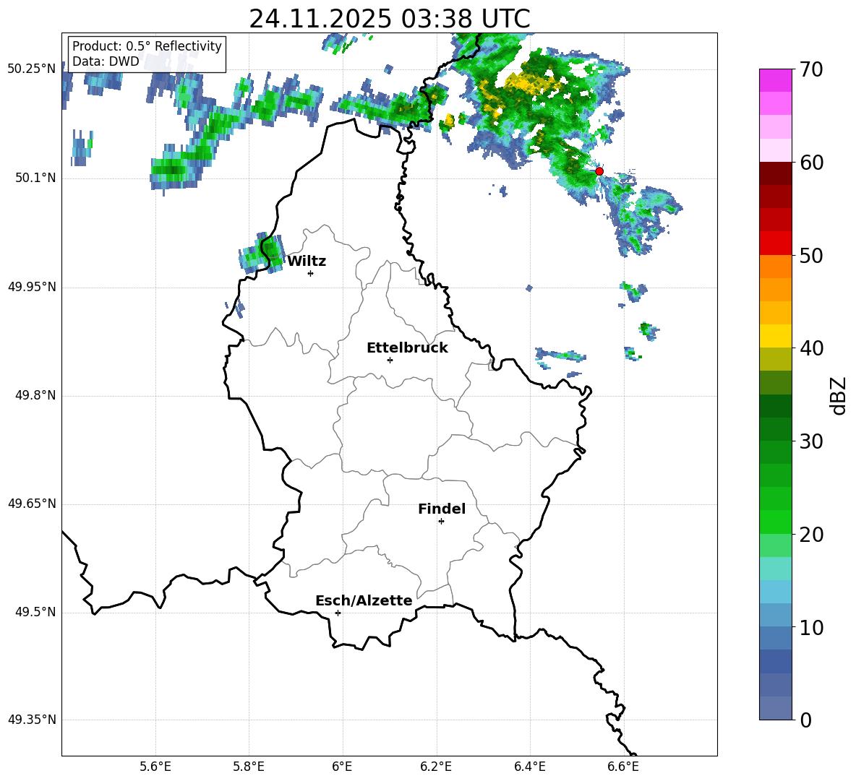Click the 6.4°E longitude label

(529, 767)
